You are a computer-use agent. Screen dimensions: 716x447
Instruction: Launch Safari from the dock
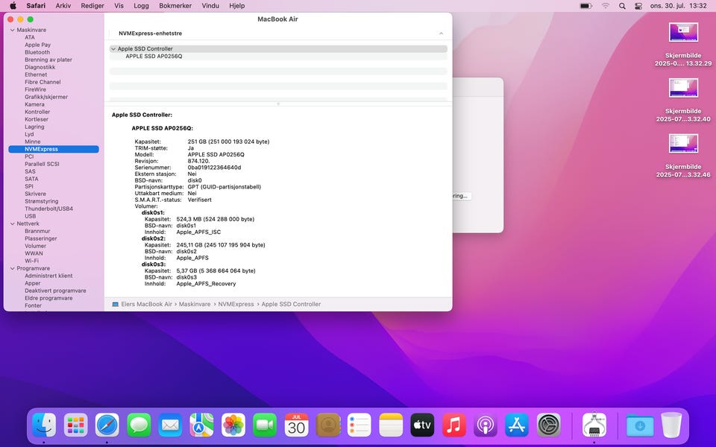[x=107, y=425]
